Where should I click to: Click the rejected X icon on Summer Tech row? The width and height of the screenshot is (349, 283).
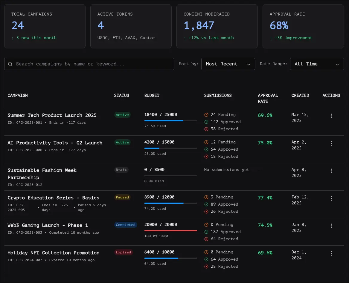[x=206, y=129]
